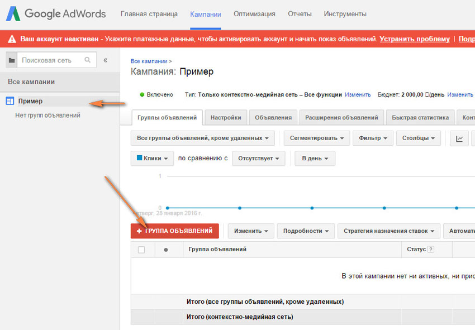Toggle the chart display icon button
The width and height of the screenshot is (475, 330).
459,138
